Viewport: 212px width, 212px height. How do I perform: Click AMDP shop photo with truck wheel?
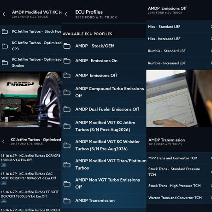pyautogui.click(x=31, y=100)
